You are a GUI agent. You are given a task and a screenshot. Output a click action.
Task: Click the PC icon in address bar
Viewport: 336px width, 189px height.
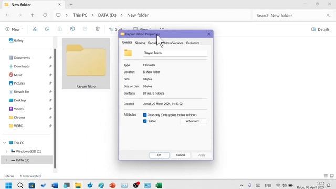point(58,15)
